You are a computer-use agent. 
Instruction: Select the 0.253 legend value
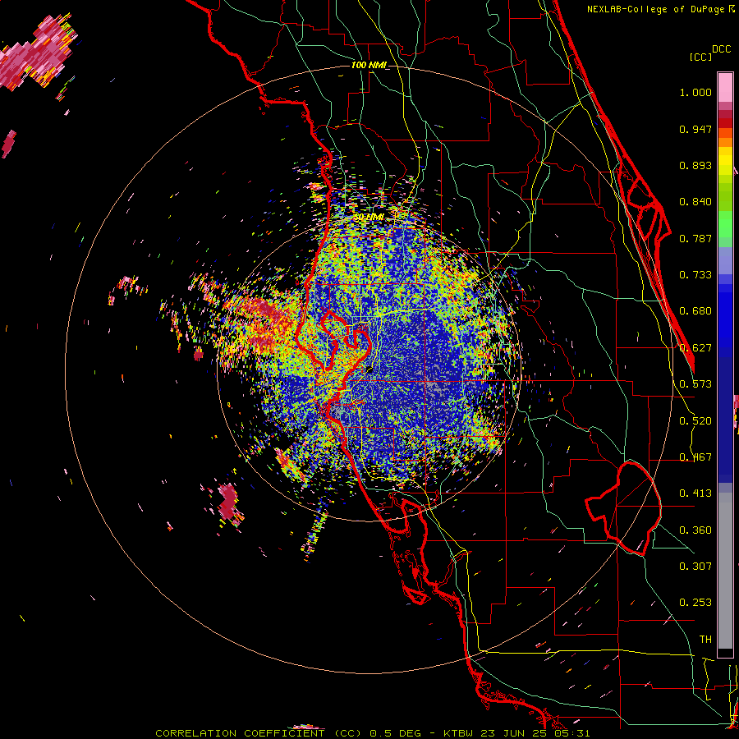click(695, 603)
